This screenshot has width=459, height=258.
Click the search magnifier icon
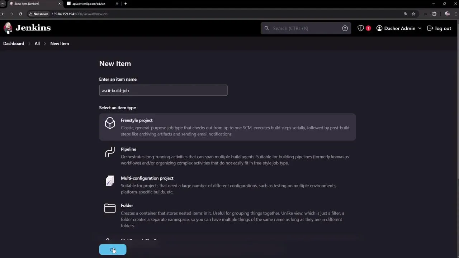pos(266,28)
